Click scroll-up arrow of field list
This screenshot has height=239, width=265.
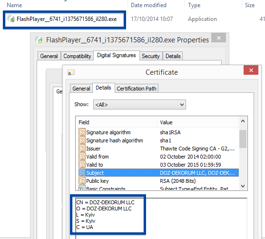[243, 121]
